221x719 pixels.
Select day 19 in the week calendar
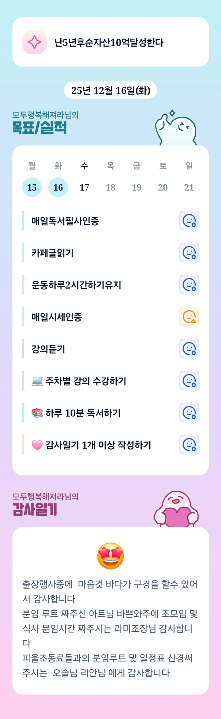[x=137, y=187]
